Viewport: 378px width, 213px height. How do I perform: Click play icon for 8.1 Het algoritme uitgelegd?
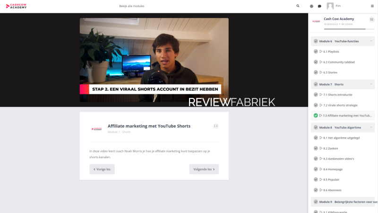tap(321, 138)
